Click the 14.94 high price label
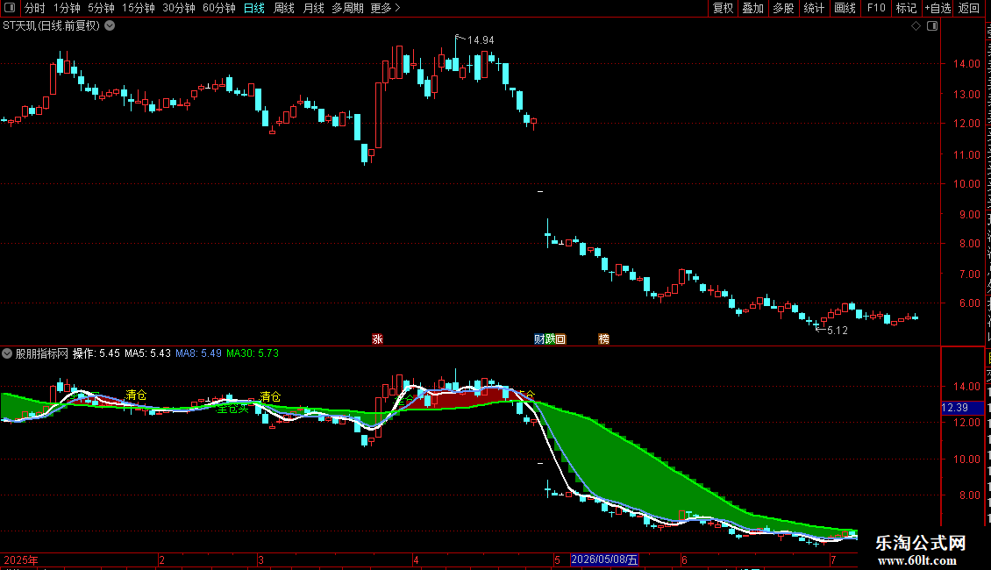This screenshot has height=570, width=991. pos(481,40)
